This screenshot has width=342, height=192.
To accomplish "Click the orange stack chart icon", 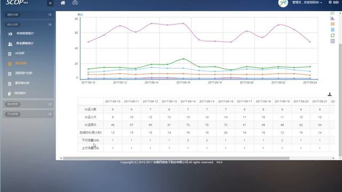I will (x=332, y=24).
